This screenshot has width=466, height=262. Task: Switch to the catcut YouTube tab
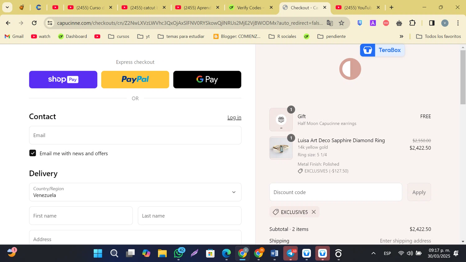144,7
